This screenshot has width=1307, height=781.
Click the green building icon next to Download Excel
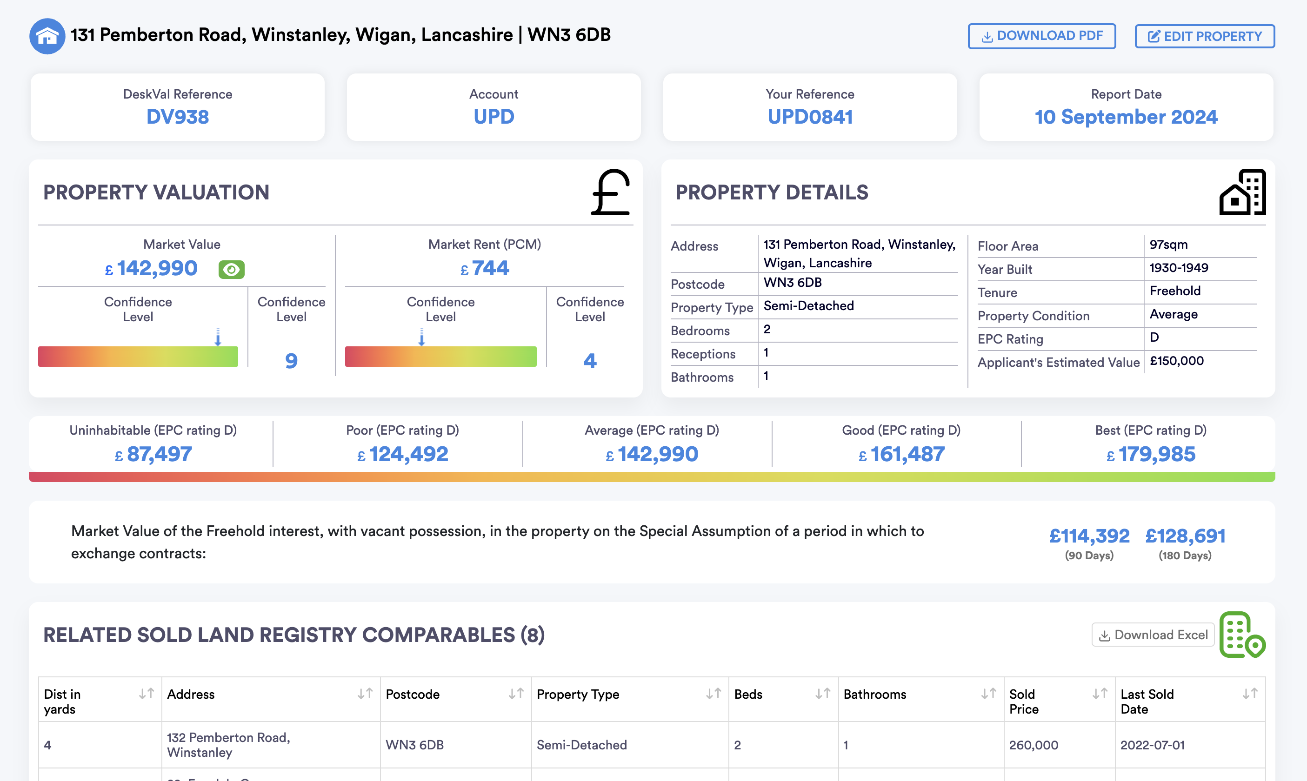point(1241,635)
